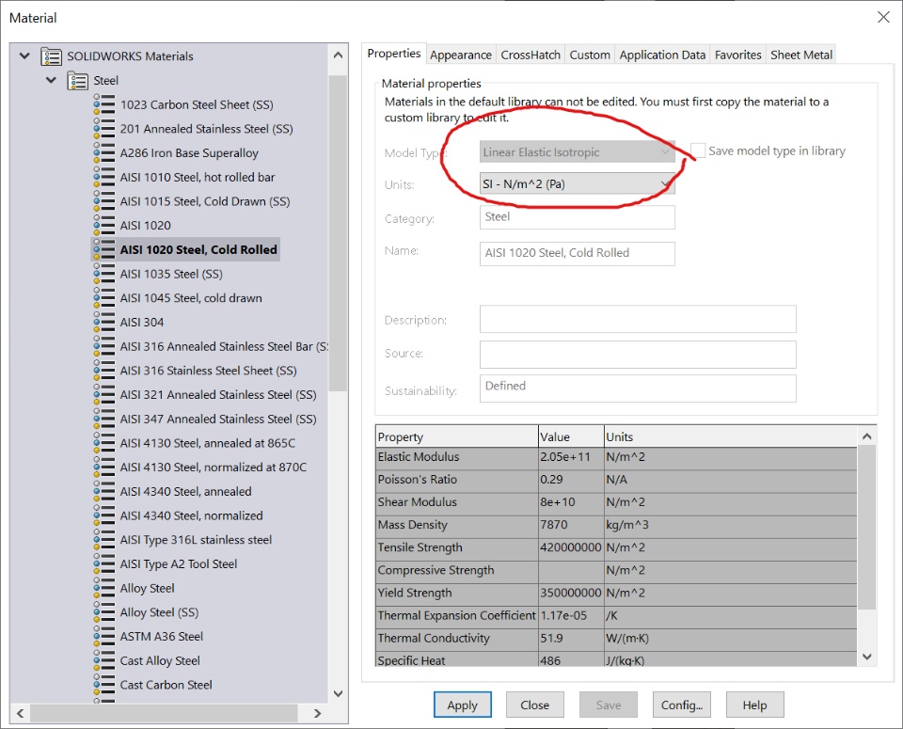Open the Units dropdown
The height and width of the screenshot is (729, 903).
click(x=577, y=184)
